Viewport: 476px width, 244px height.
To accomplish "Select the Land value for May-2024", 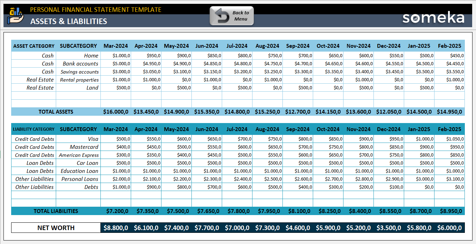I will [176, 87].
